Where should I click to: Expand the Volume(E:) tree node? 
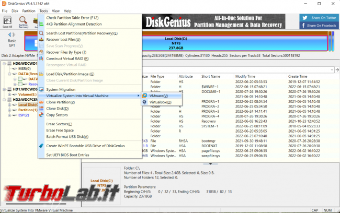(x=9, y=94)
